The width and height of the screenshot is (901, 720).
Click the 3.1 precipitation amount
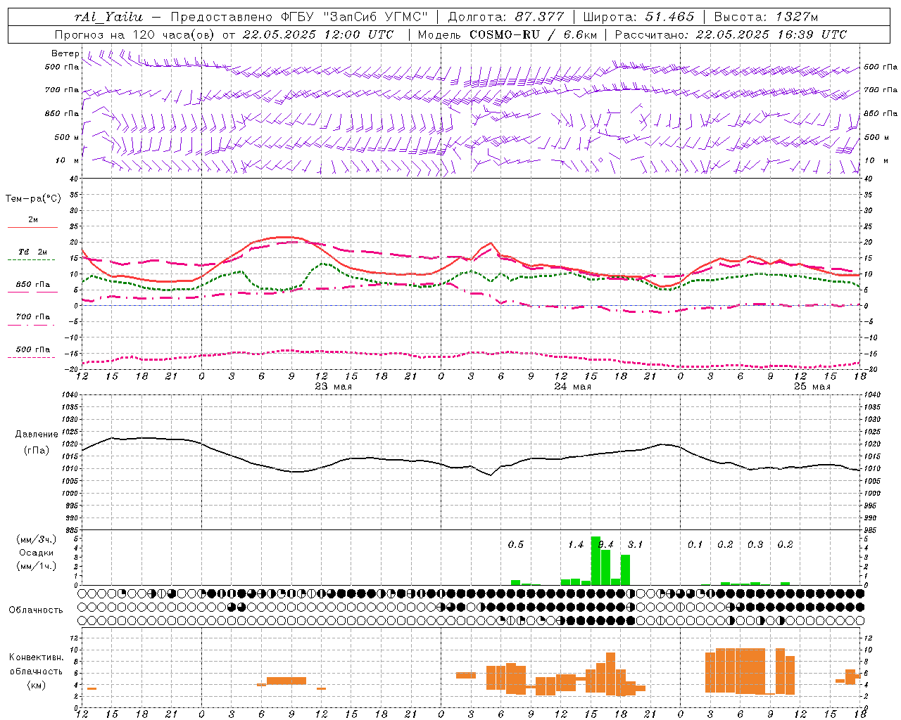636,545
